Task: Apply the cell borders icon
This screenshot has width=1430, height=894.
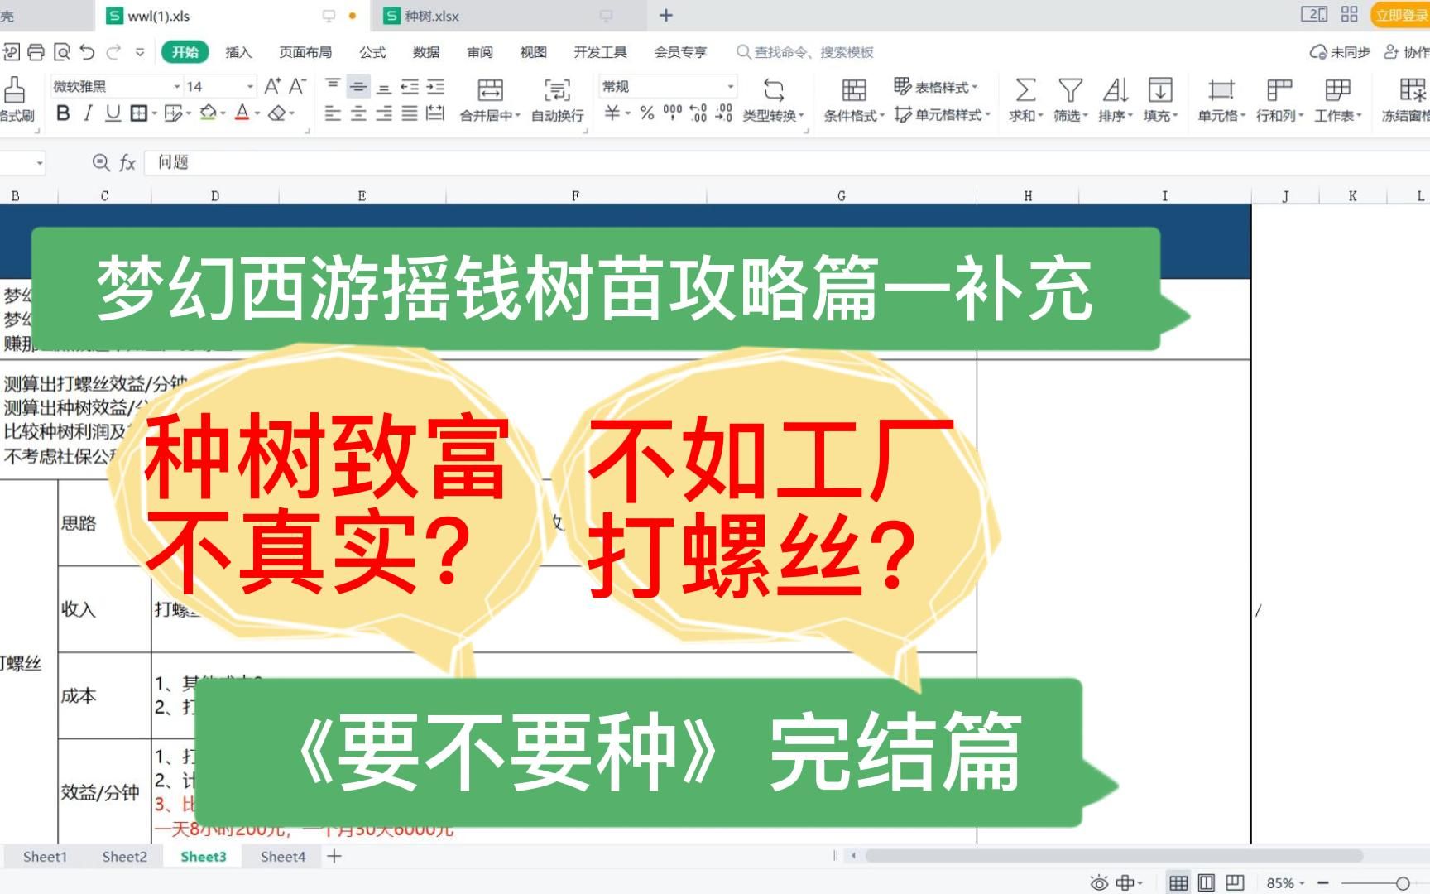Action: (x=138, y=113)
